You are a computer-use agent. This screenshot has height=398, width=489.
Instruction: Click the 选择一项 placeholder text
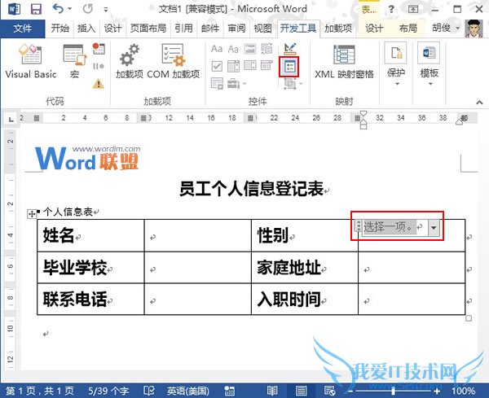390,227
